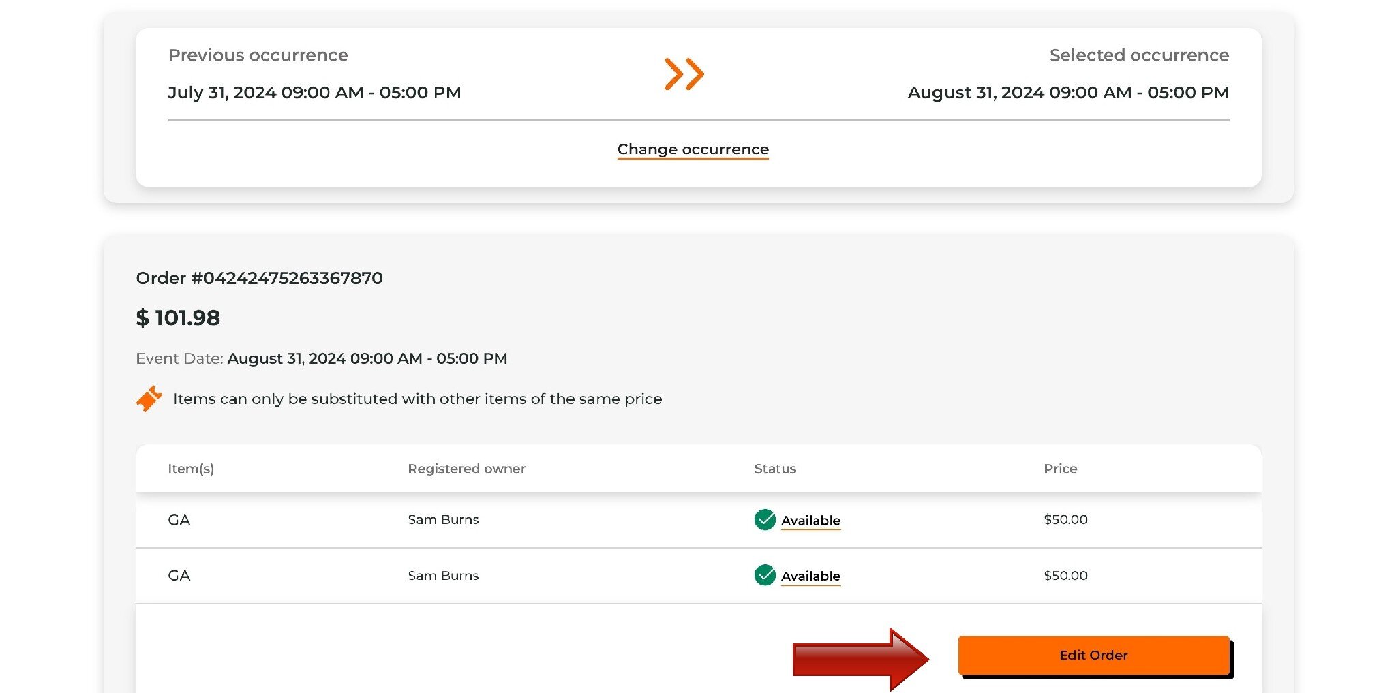Select the Item(s) column header
Image resolution: width=1396 pixels, height=693 pixels.
(191, 469)
